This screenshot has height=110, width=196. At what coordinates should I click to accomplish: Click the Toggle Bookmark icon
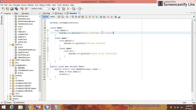(97, 17)
